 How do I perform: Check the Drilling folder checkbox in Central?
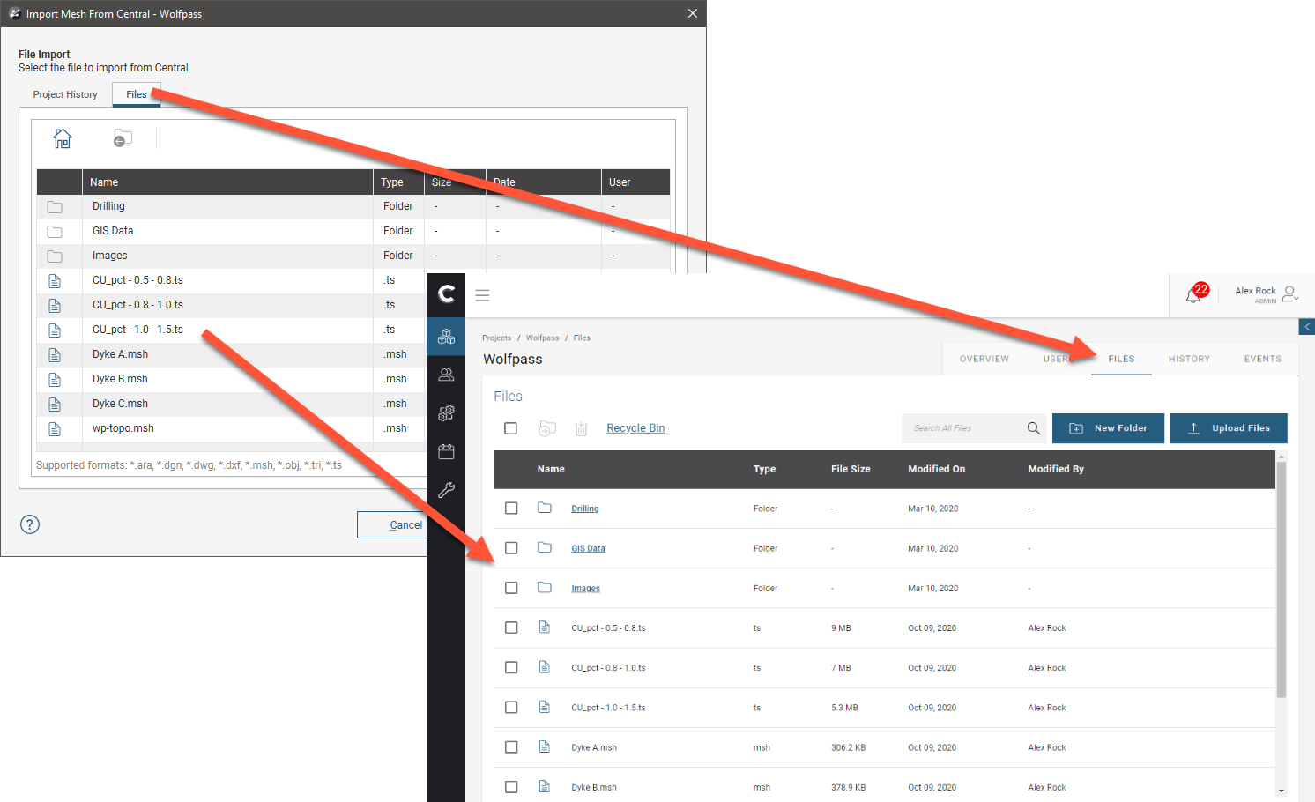(x=511, y=509)
